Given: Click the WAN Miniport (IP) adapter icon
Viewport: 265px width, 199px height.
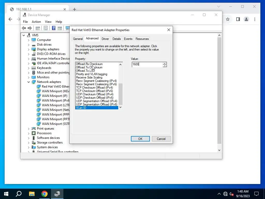Looking at the screenshot, I should (39, 96).
